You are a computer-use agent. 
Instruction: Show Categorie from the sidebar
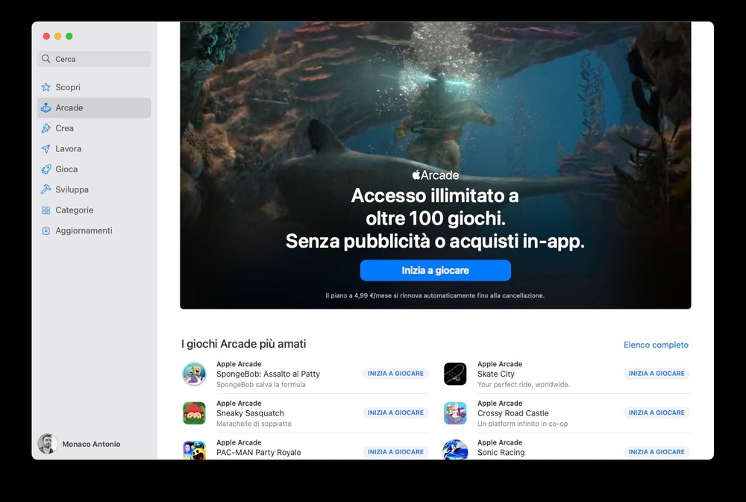tap(74, 210)
